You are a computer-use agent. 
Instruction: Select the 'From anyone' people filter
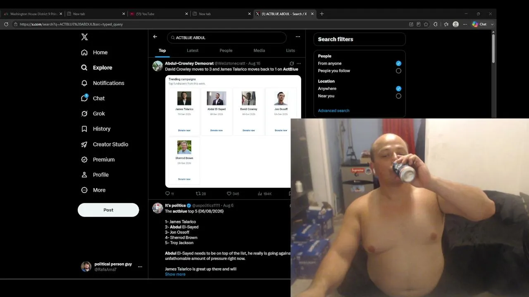(x=398, y=64)
